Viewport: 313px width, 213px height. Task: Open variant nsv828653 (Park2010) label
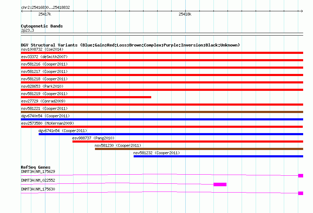[x=42, y=86]
